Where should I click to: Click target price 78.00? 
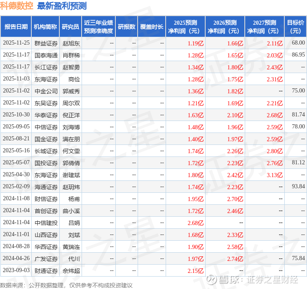[x=298, y=126]
